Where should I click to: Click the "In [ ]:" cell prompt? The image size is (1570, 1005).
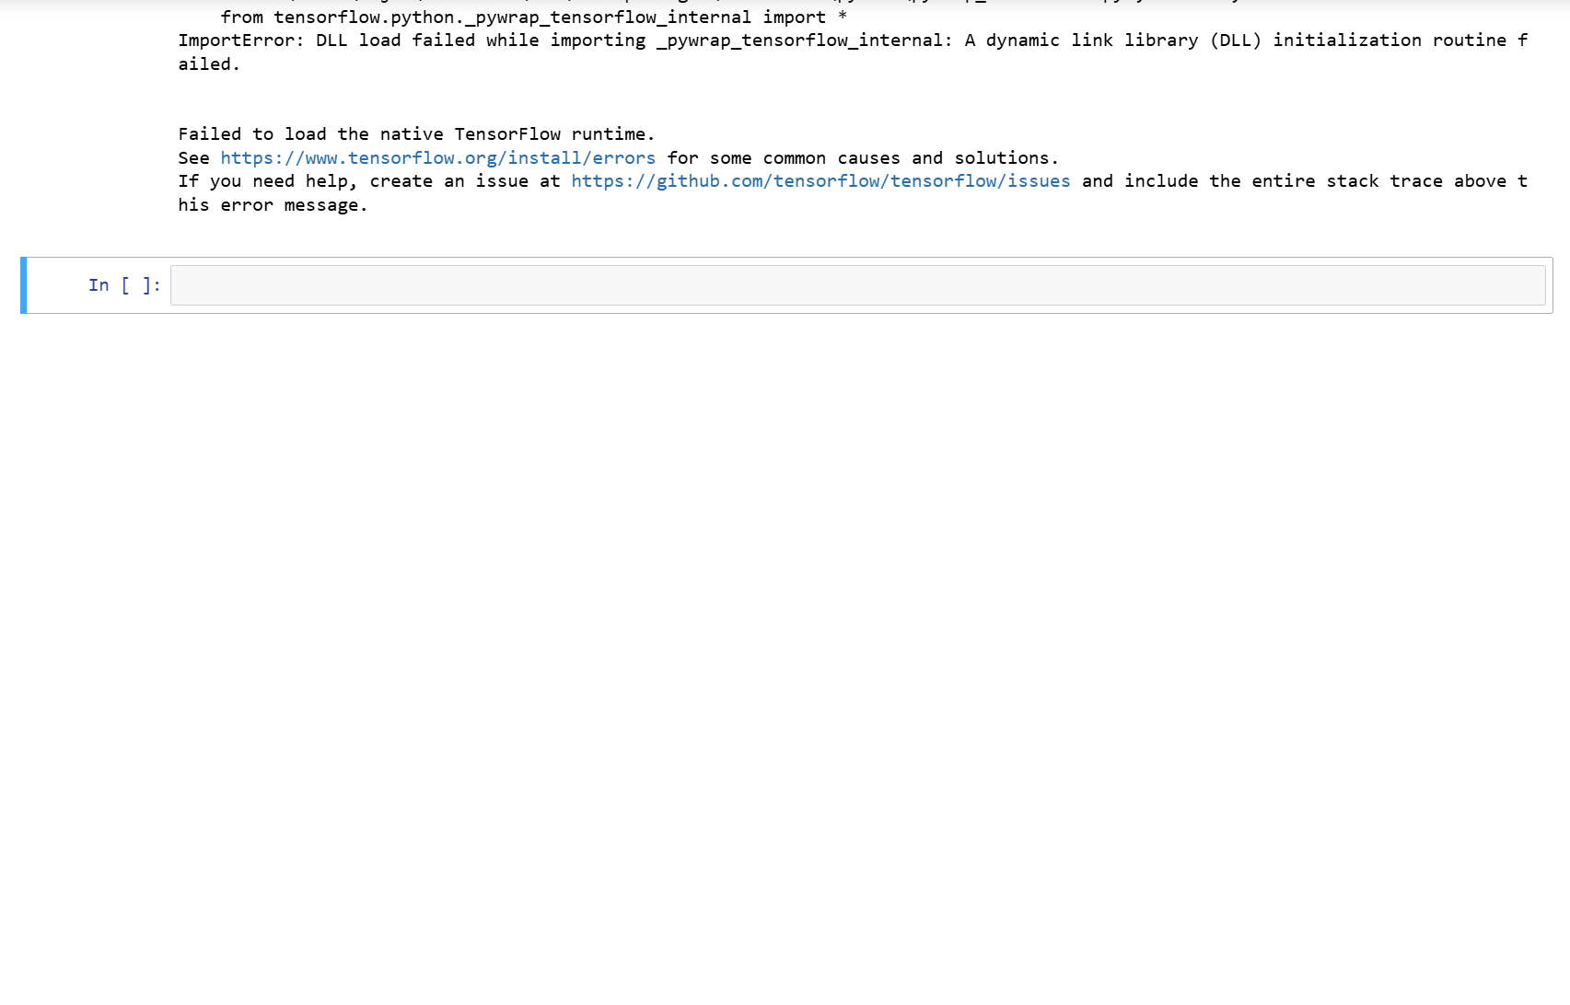pyautogui.click(x=124, y=285)
